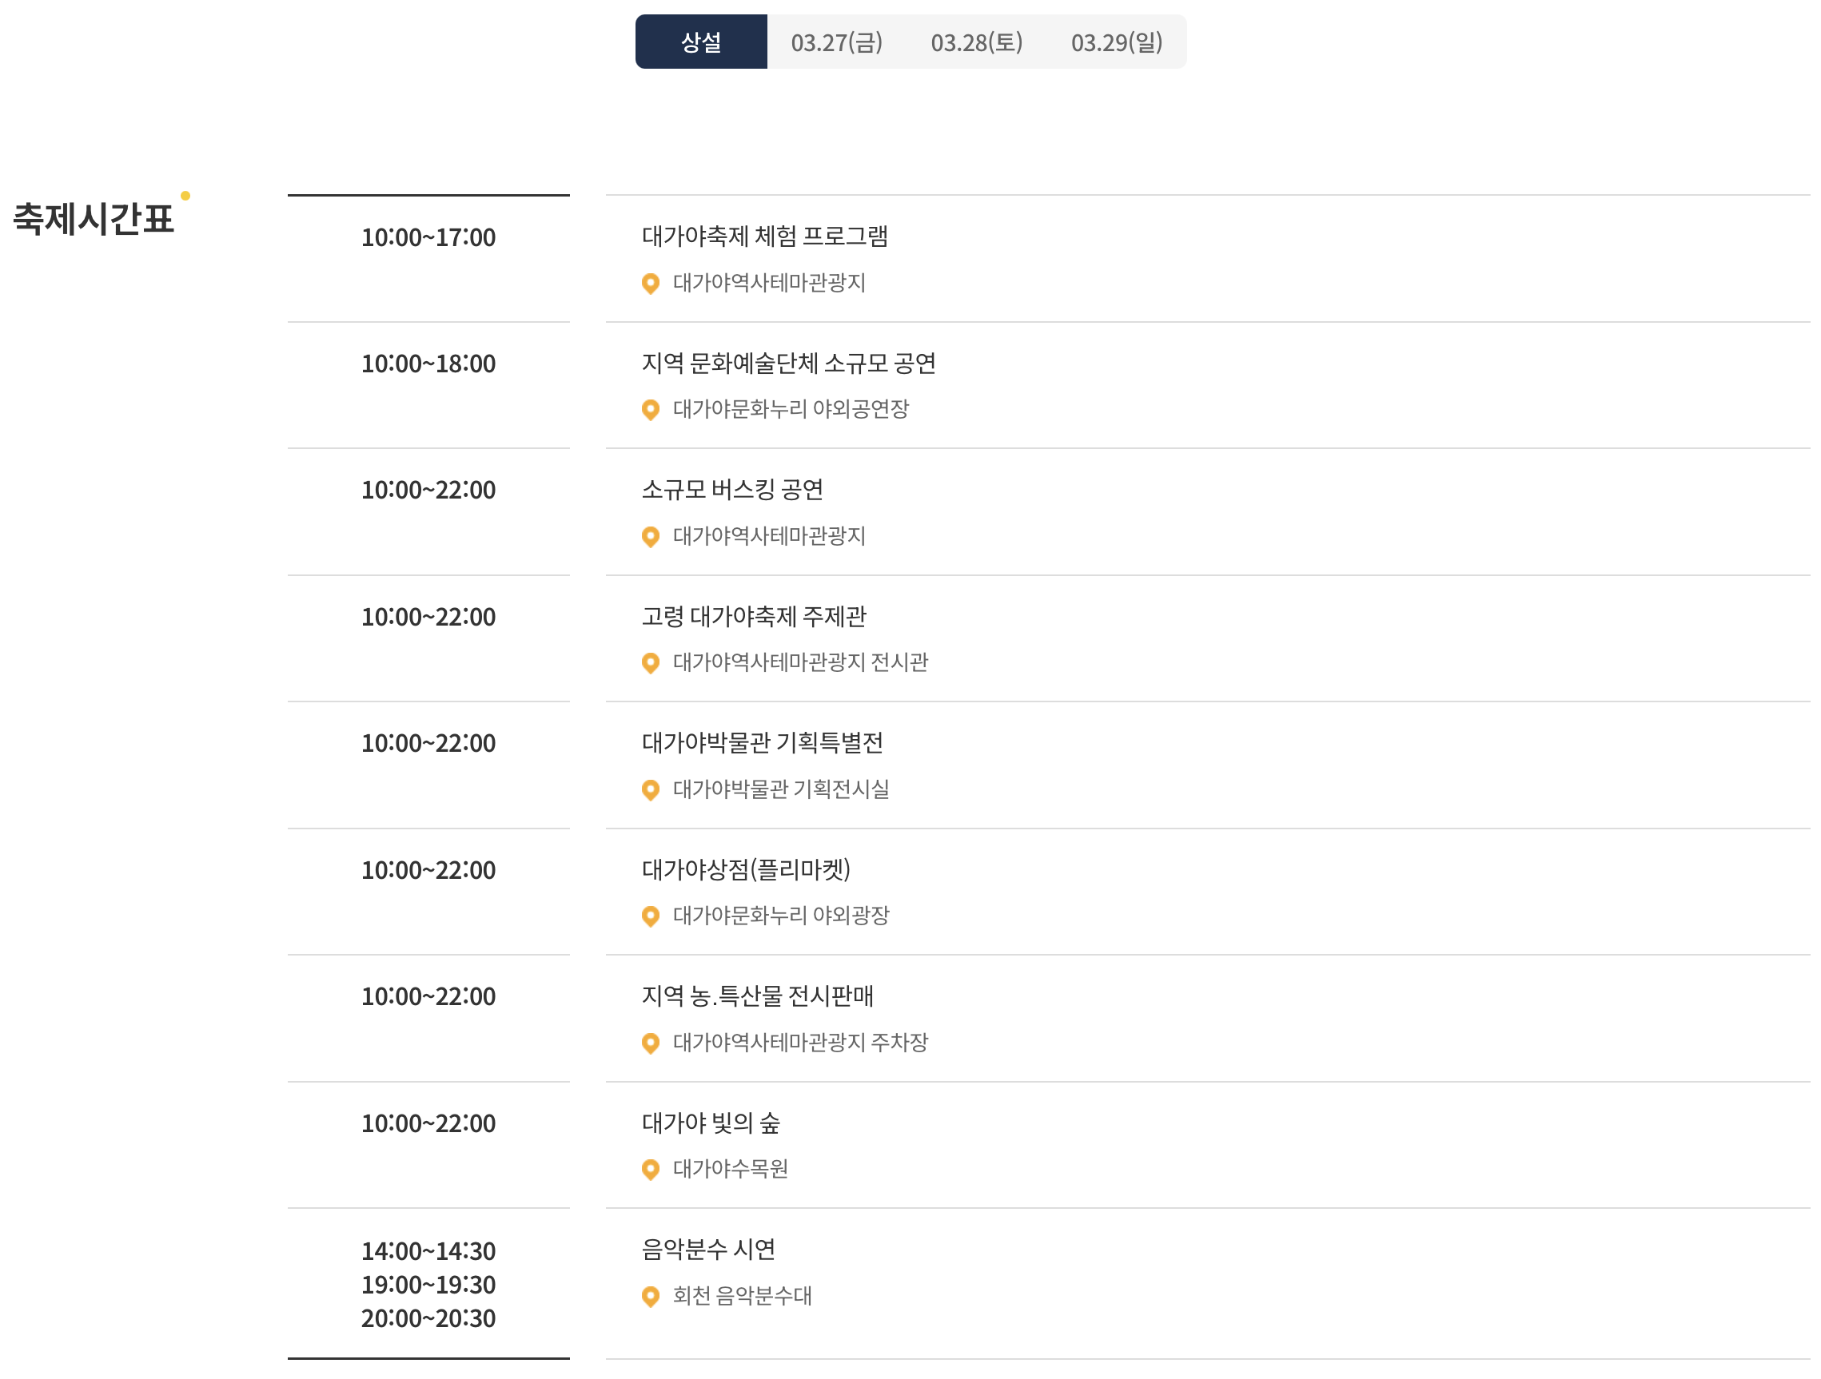Click the 축제시간표 heading

[x=94, y=219]
